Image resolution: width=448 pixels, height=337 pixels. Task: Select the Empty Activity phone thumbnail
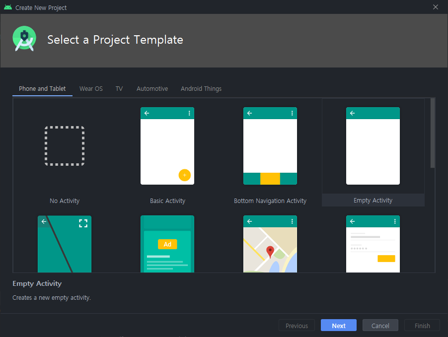tap(373, 146)
